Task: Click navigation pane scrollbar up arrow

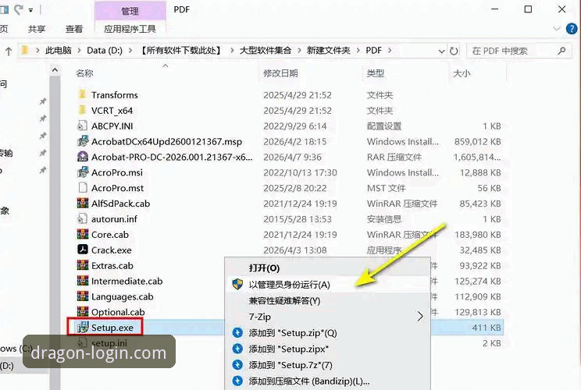Action: pos(55,70)
